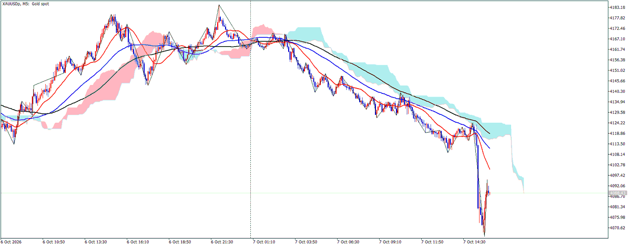Click the 4140.30 price scale label
Image resolution: width=631 pixels, height=246 pixels.
tap(617, 91)
